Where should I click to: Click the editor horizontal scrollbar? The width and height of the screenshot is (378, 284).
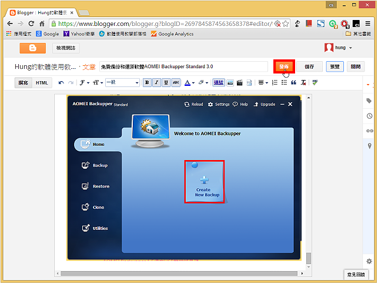(179, 273)
